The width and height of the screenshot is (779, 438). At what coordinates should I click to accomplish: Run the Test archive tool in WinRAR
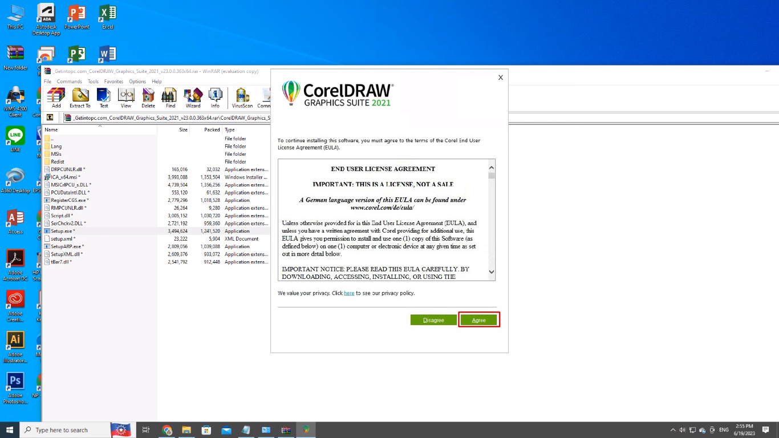pyautogui.click(x=104, y=98)
